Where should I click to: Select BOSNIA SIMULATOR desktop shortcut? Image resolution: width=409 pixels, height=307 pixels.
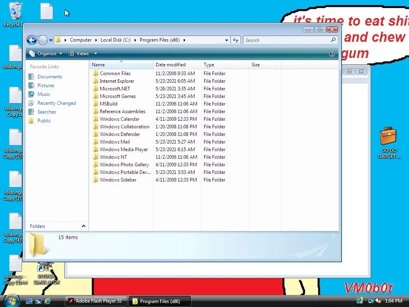(46, 274)
